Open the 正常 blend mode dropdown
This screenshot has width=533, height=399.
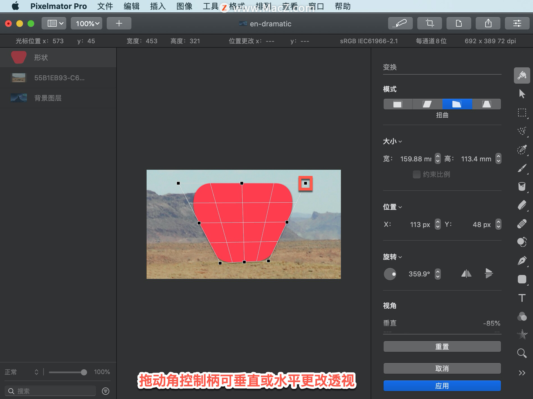[22, 372]
